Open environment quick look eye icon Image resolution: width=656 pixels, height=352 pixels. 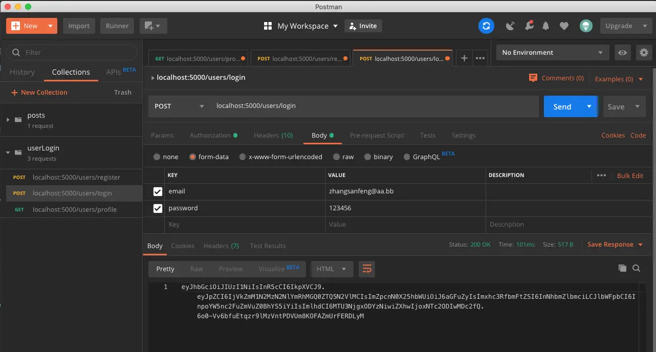point(623,52)
